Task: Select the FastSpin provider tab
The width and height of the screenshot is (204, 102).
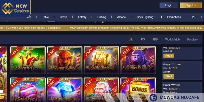Action: coord(193,40)
